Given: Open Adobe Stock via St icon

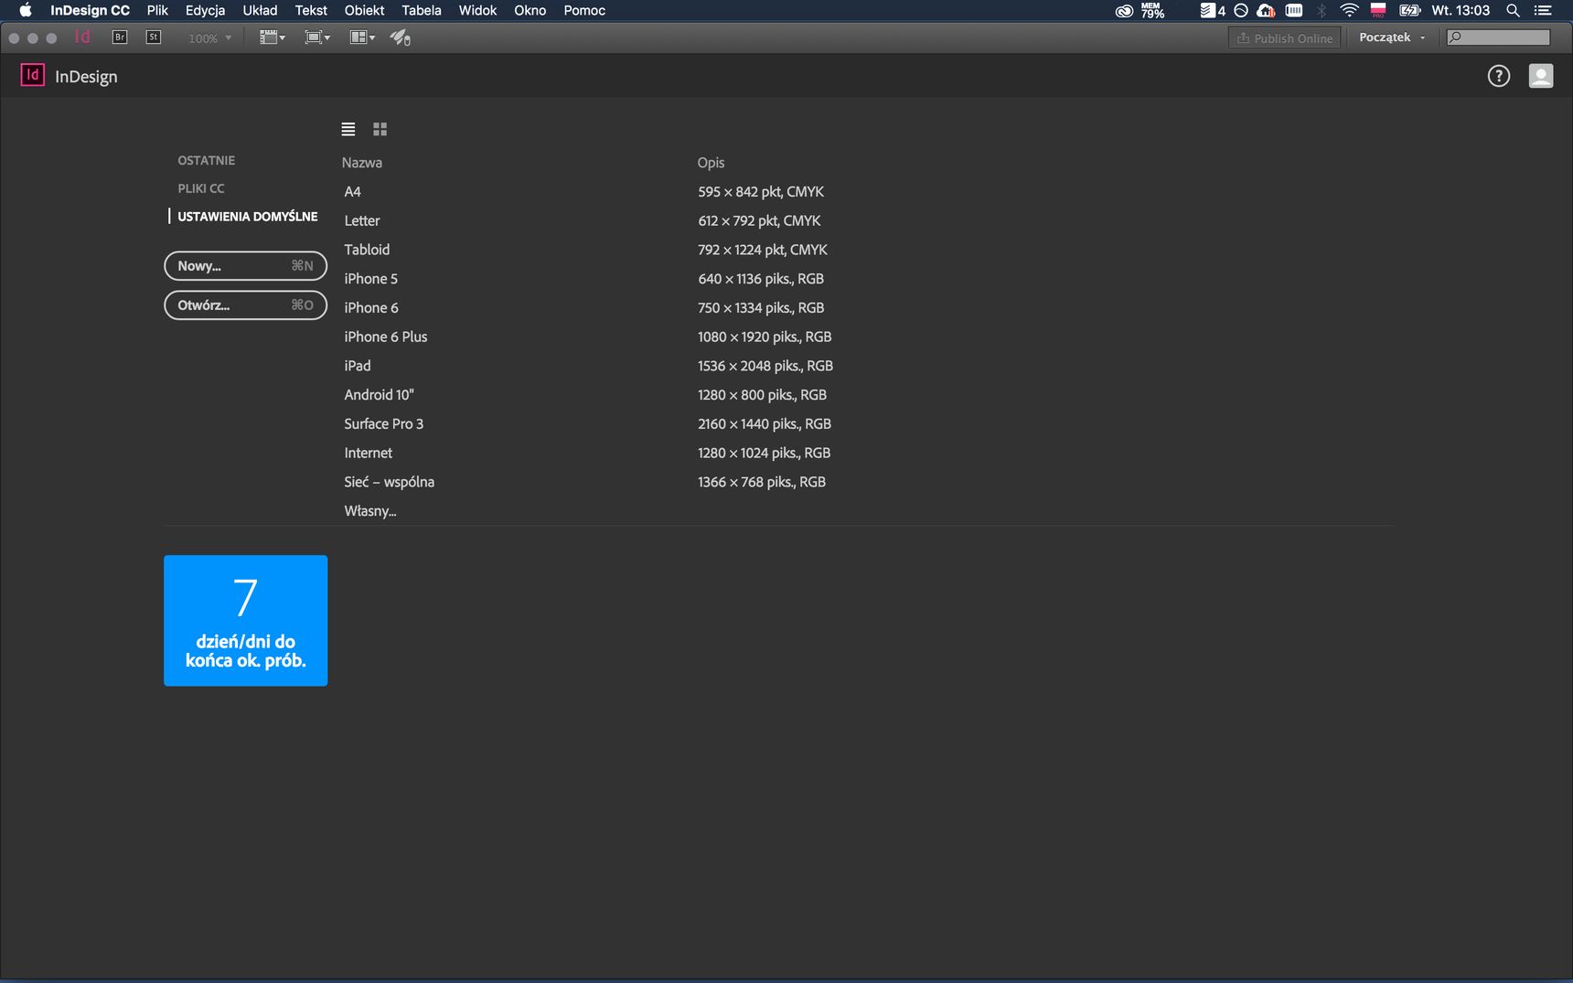Looking at the screenshot, I should (154, 37).
